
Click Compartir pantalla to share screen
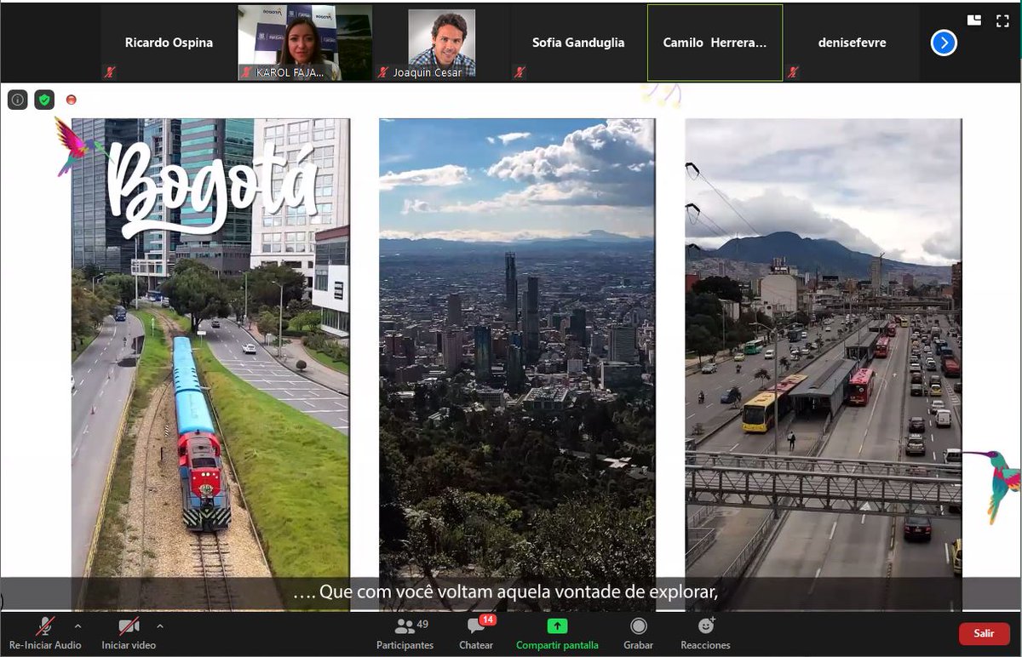tap(557, 634)
